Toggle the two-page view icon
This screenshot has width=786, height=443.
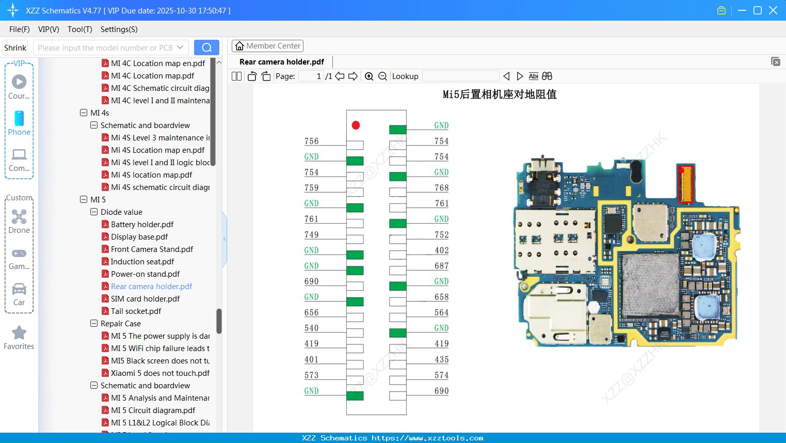coord(236,76)
